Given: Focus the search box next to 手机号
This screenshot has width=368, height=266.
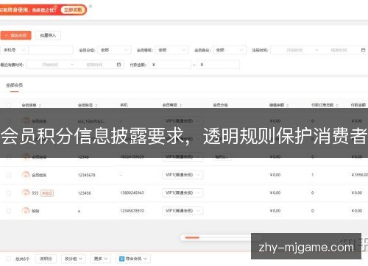Looking at the screenshot, I should coord(51,50).
